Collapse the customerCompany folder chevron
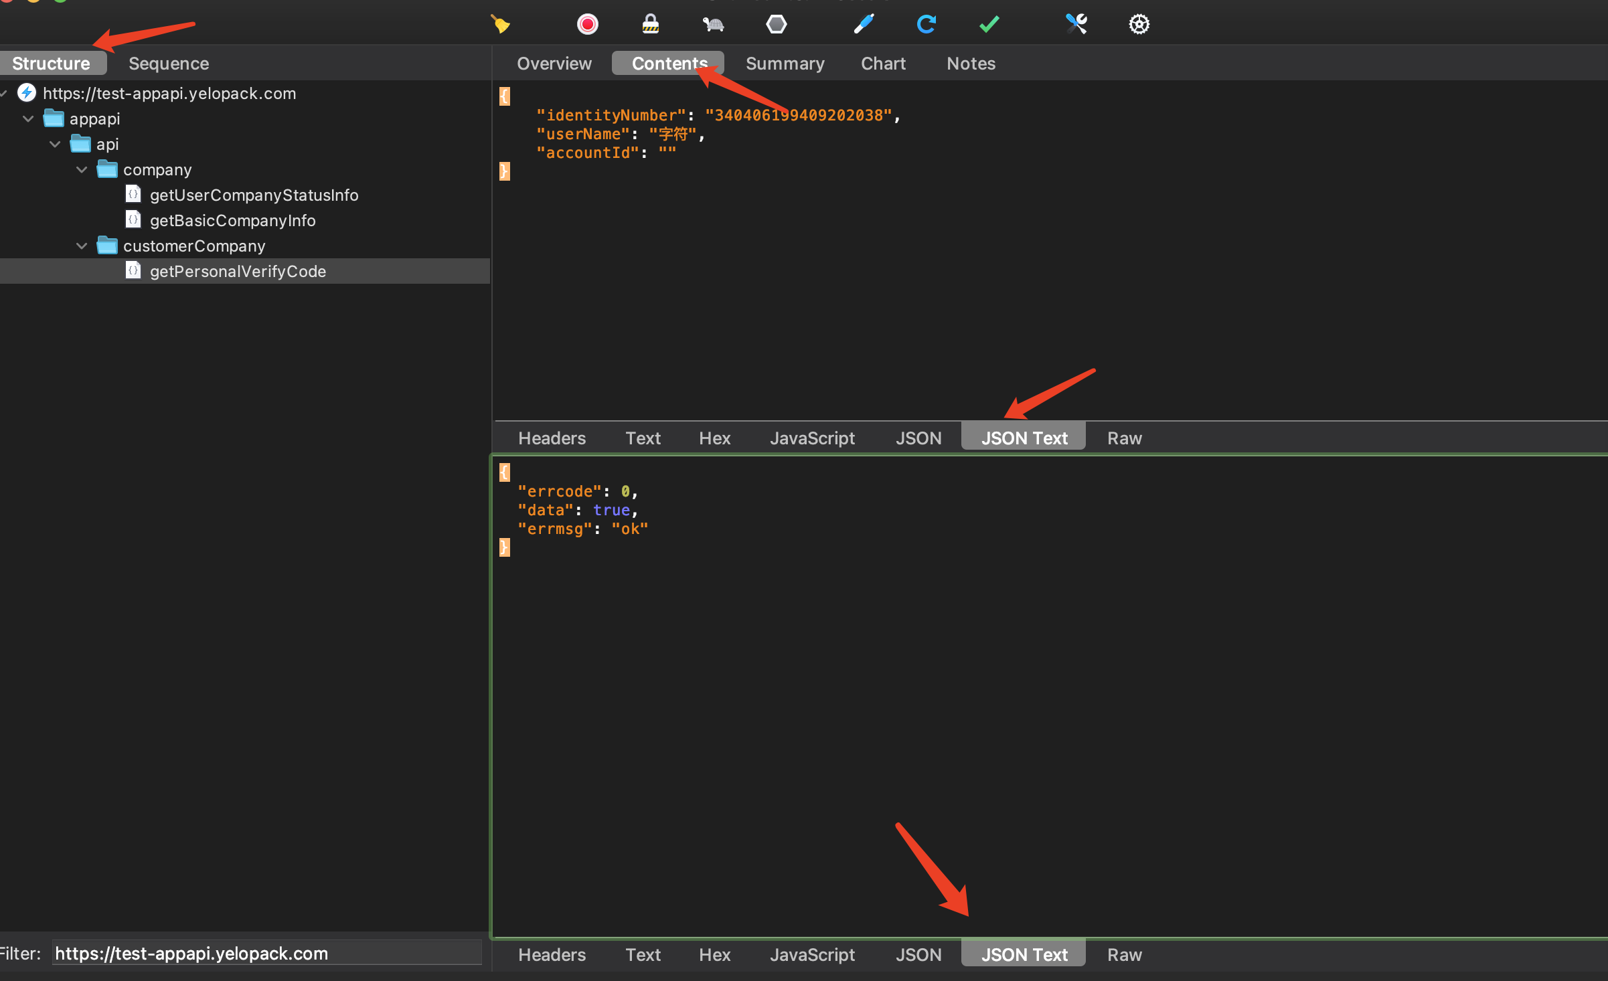The width and height of the screenshot is (1608, 981). [82, 246]
